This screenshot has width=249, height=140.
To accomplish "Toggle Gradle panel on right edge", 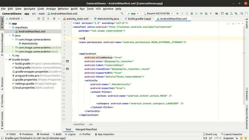I will coord(247,23).
